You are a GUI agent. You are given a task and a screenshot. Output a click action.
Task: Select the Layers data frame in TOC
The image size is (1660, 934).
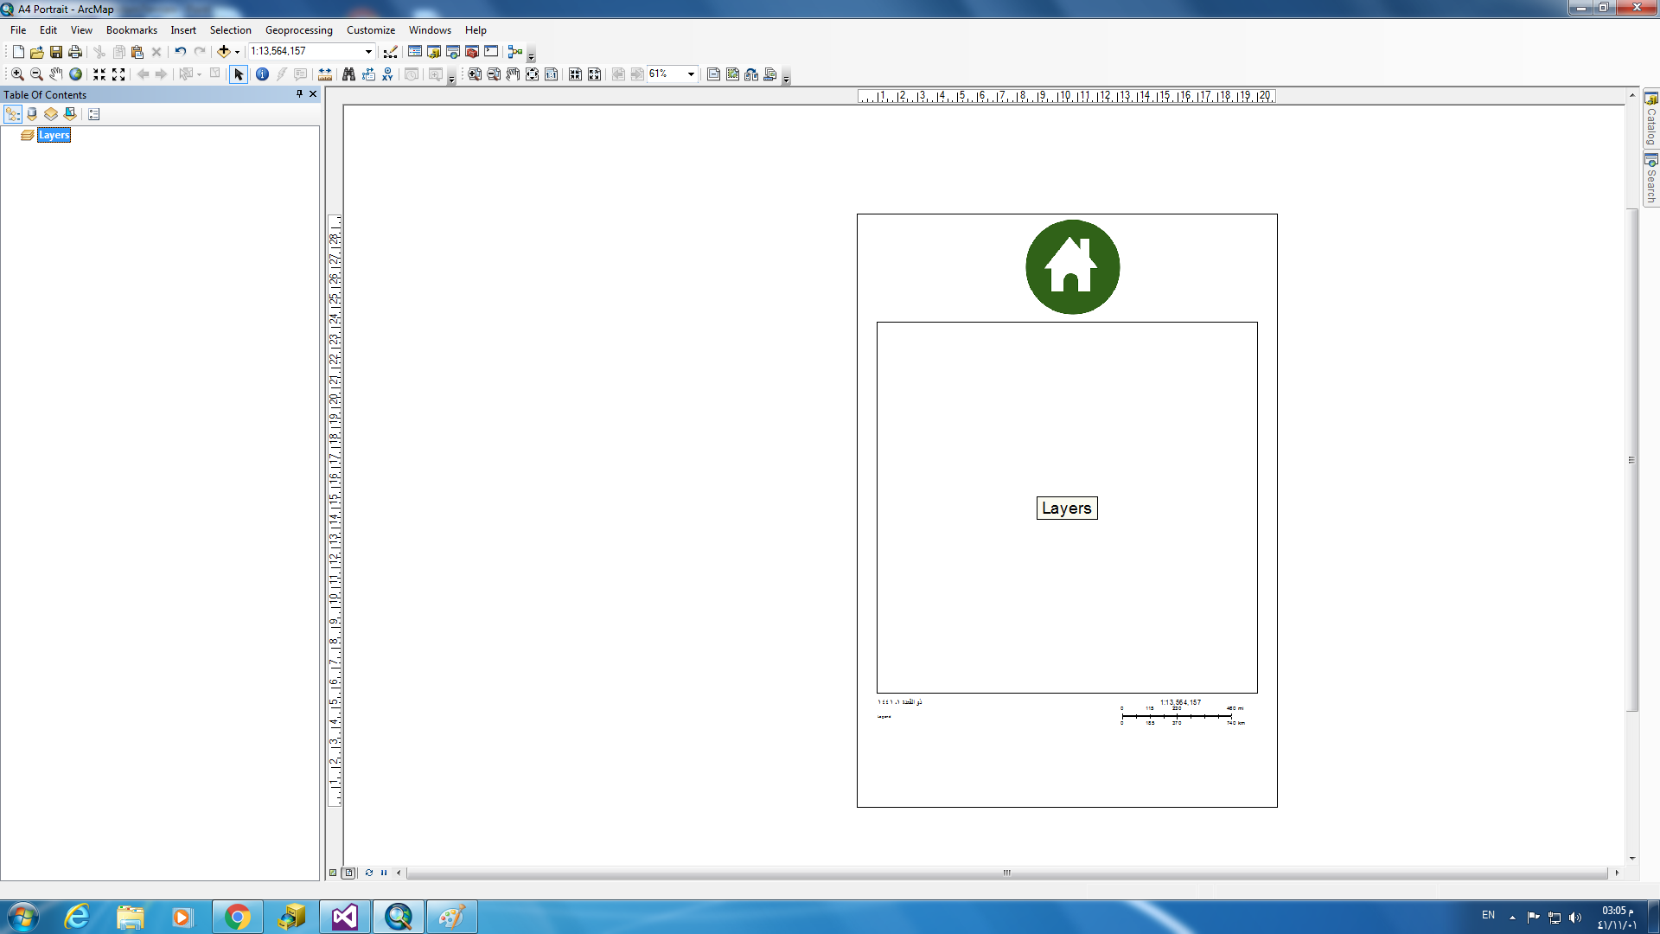click(x=54, y=135)
